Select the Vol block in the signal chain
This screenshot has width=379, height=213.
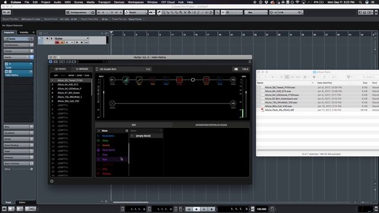[126, 80]
